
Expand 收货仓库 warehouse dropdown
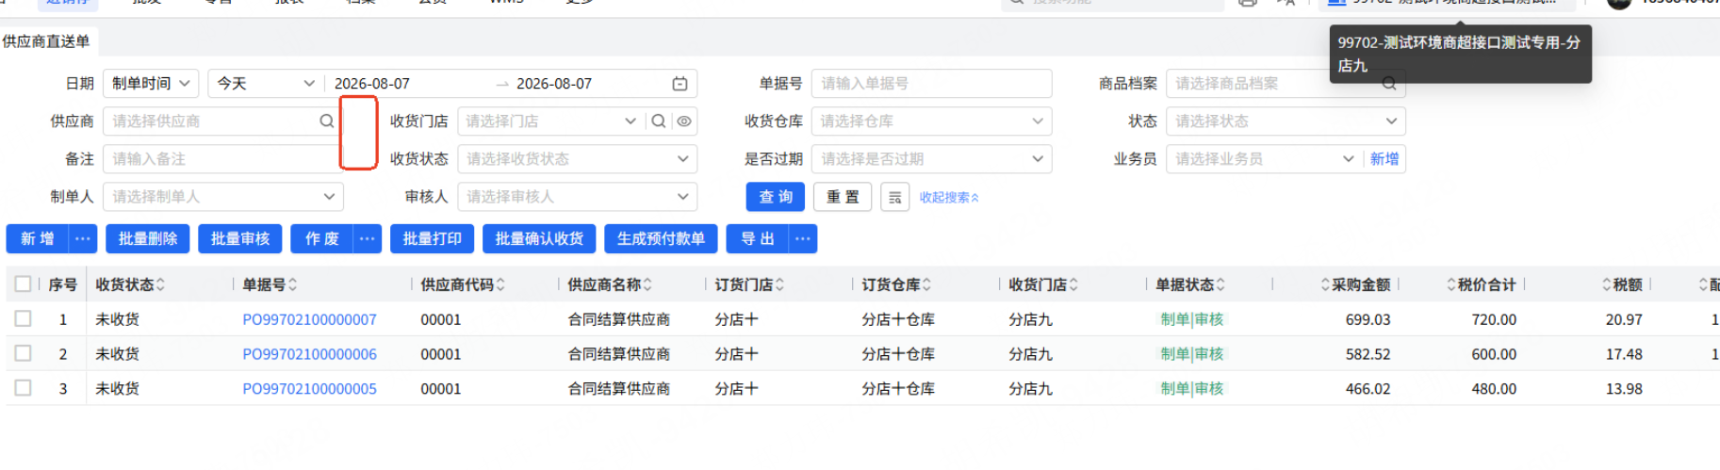pos(1038,122)
